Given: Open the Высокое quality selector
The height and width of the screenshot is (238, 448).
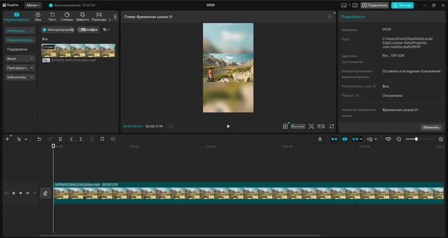Looking at the screenshot, I should (x=298, y=126).
